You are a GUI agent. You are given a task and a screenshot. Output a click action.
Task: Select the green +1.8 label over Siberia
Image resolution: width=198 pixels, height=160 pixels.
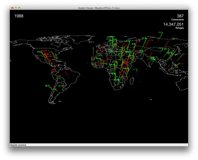(144, 38)
